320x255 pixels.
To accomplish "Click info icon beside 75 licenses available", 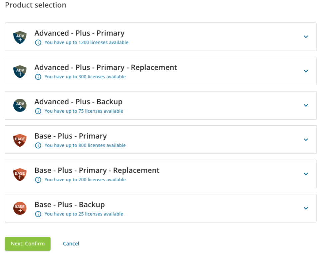I will coord(38,111).
